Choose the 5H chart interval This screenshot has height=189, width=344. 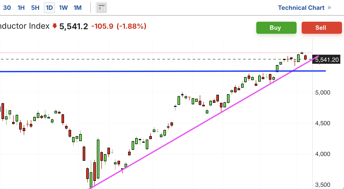35,8
